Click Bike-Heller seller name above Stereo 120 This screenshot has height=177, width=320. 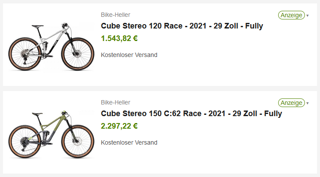pyautogui.click(x=116, y=15)
